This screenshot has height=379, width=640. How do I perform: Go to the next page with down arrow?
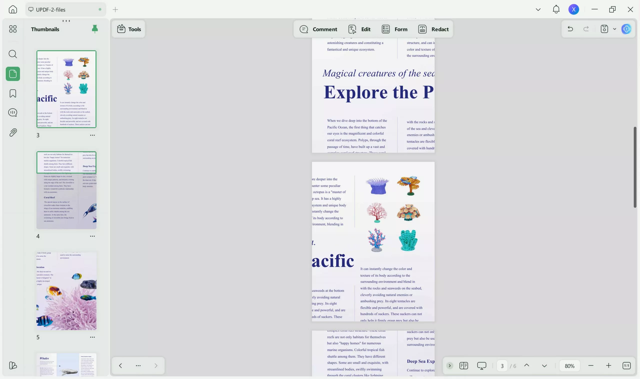coord(544,365)
